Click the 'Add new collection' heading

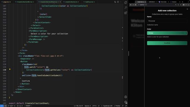pyautogui.click(x=167, y=11)
